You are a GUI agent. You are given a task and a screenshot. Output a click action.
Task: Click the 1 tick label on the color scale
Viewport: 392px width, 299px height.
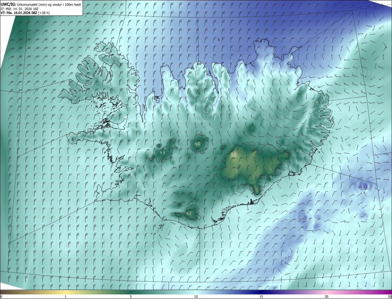[66, 297]
